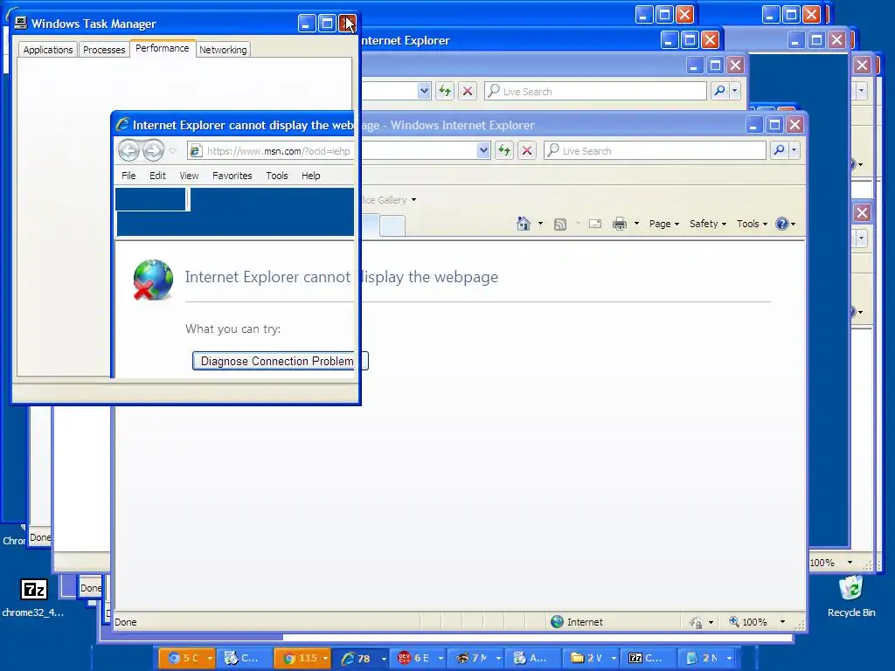Screen dimensions: 895x671
Task: Click the orange taskbar group showing 5 C
Action: click(187, 659)
